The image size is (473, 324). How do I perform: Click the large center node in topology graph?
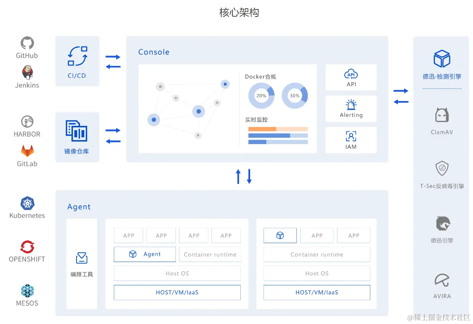(x=198, y=111)
